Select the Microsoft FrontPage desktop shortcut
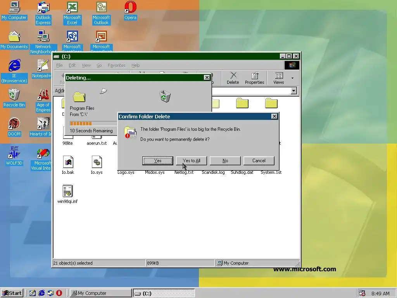This screenshot has width=397, height=298. (72, 40)
